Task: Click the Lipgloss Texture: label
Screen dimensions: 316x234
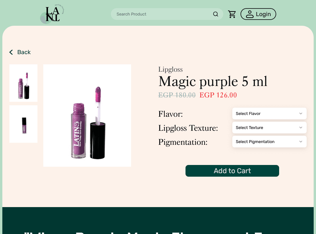Action: pyautogui.click(x=188, y=128)
